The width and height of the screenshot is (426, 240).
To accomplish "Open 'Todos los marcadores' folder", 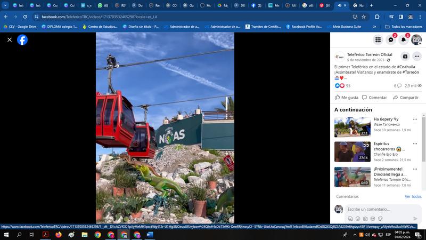I will tap(404, 27).
